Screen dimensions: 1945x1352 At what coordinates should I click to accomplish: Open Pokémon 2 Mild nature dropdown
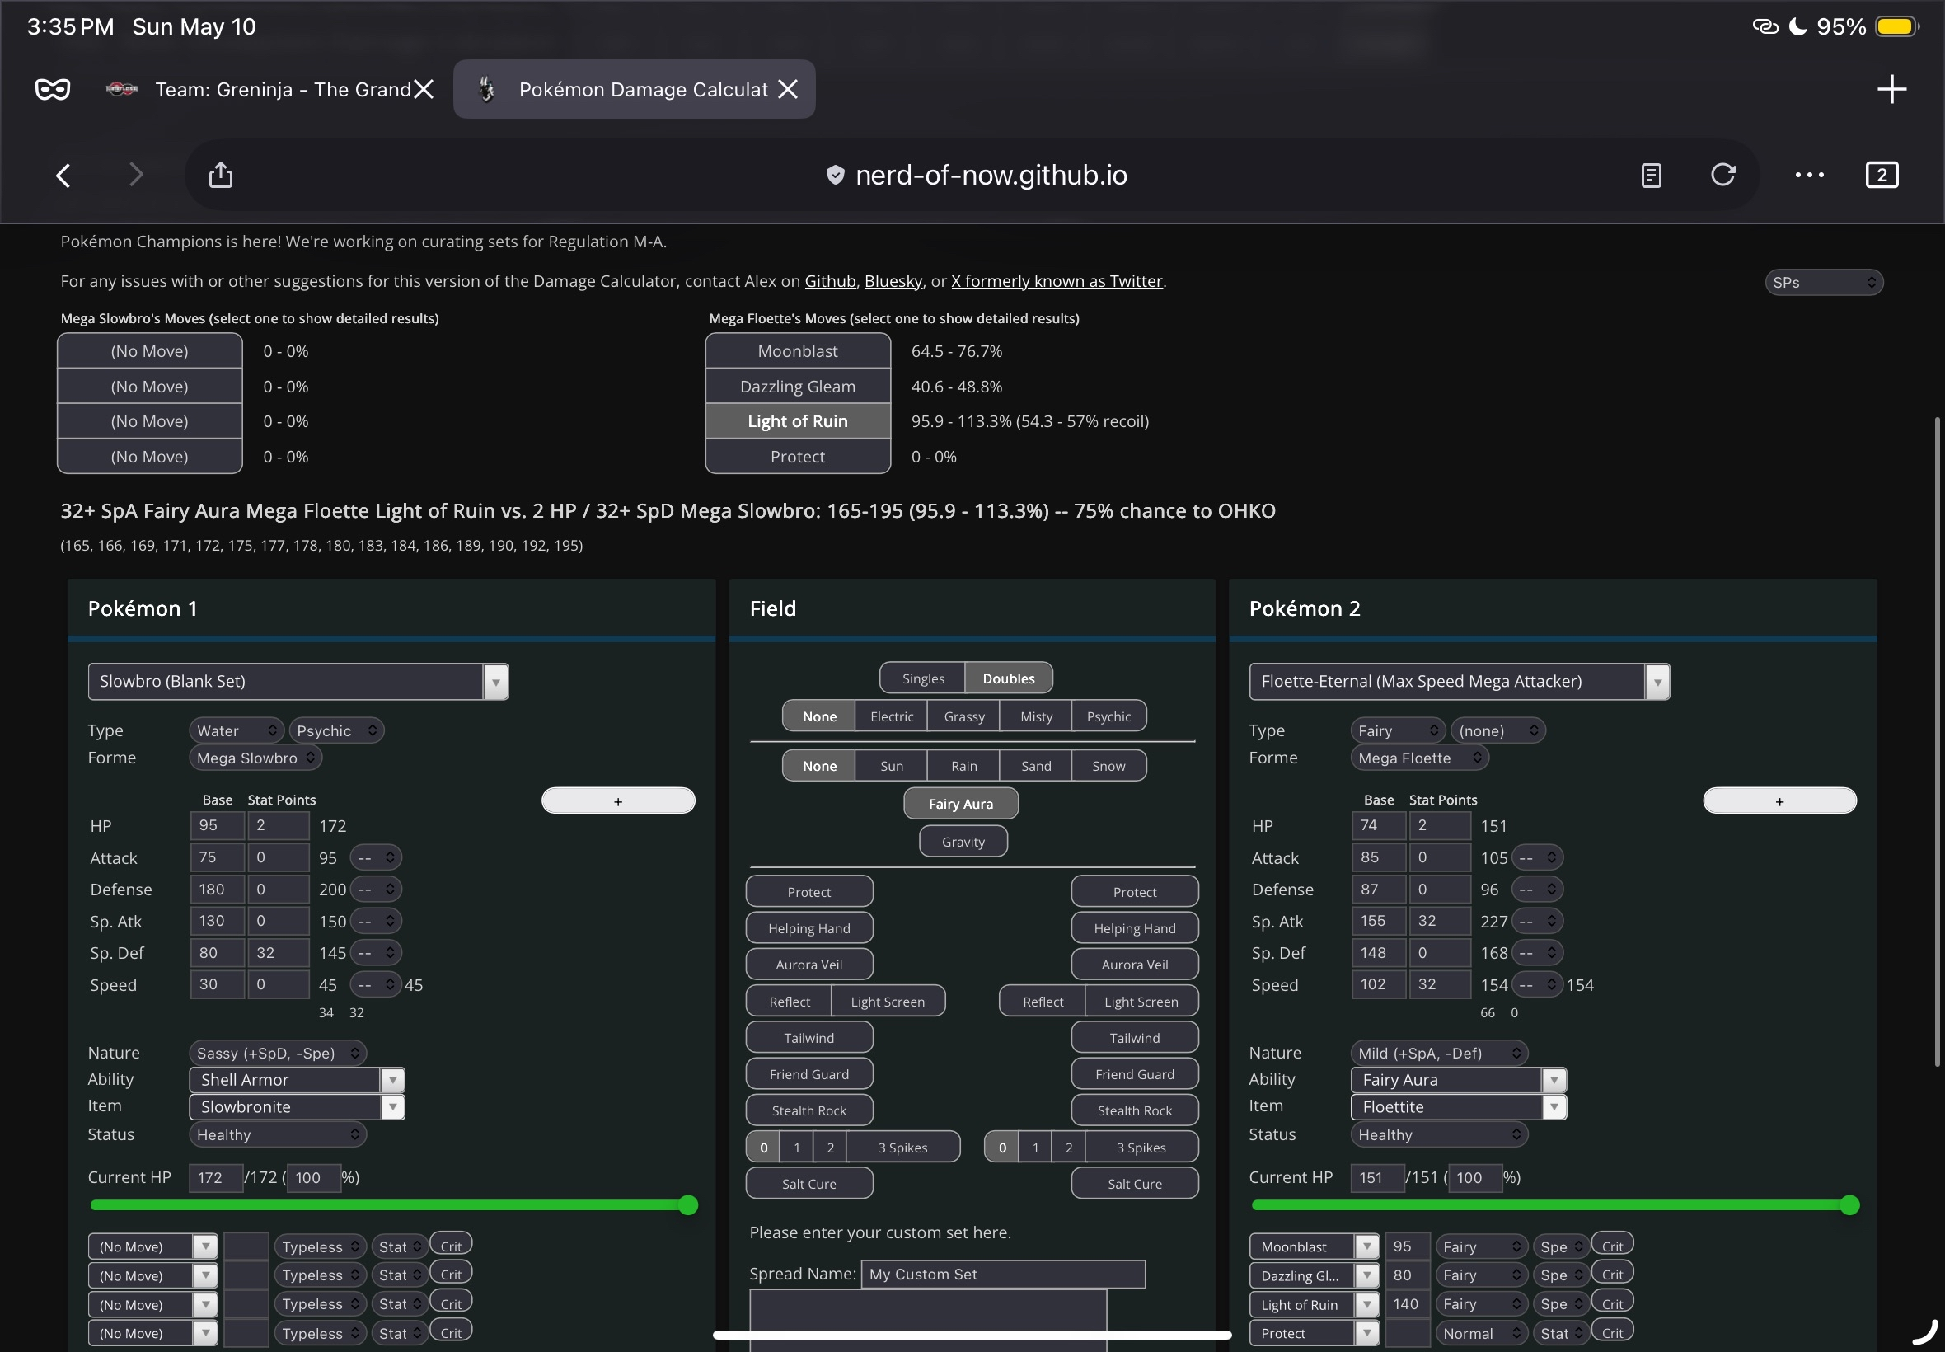1440,1053
